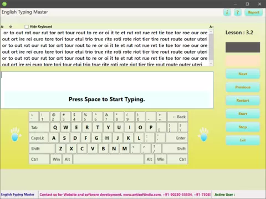The image size is (266, 199).
Task: Click the peach colored box under Lesson
Action: point(243,61)
